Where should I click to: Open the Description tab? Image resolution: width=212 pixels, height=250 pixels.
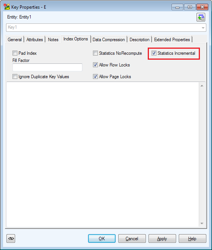point(139,40)
